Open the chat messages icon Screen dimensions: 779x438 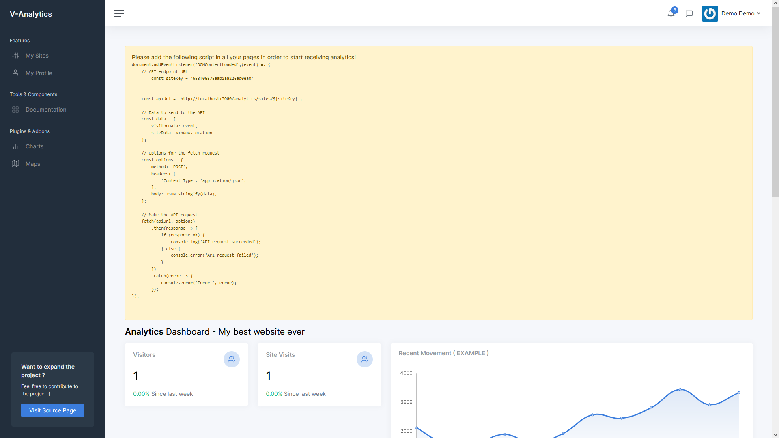click(x=689, y=14)
